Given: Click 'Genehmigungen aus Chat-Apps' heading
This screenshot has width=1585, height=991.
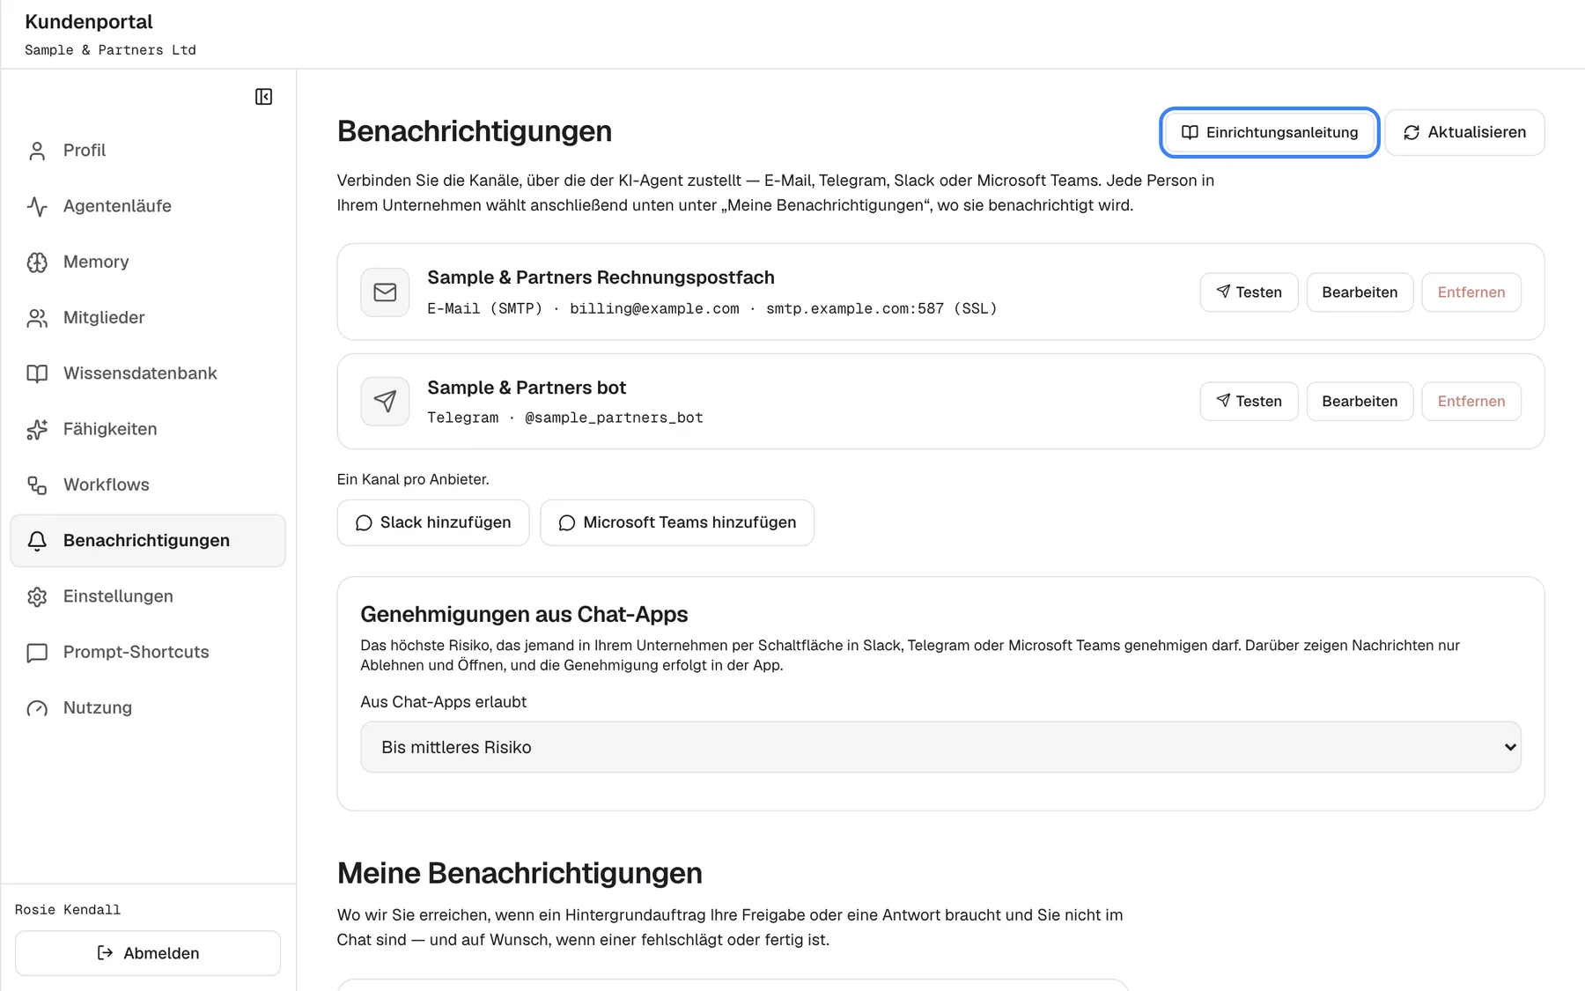Looking at the screenshot, I should pyautogui.click(x=524, y=614).
